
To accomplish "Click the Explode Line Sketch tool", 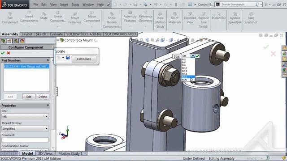I will coord(204,20).
